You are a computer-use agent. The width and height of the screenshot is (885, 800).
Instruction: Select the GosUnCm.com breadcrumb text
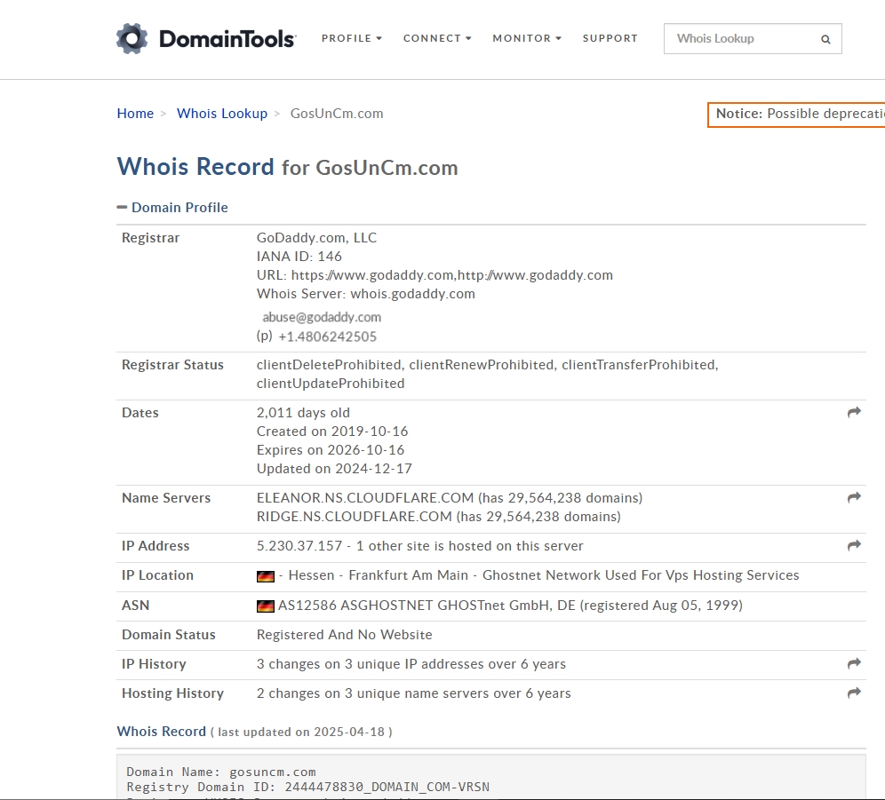[x=337, y=114]
